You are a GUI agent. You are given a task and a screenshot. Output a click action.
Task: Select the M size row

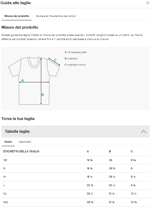point(75,177)
